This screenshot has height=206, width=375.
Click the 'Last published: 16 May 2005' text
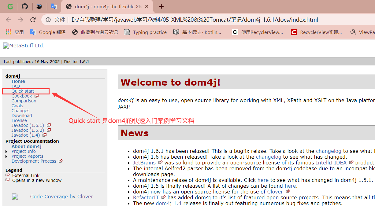[x=32, y=61]
